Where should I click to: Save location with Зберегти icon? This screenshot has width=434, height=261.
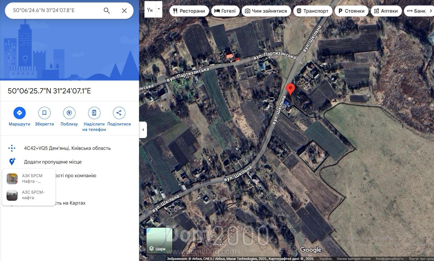coord(44,113)
